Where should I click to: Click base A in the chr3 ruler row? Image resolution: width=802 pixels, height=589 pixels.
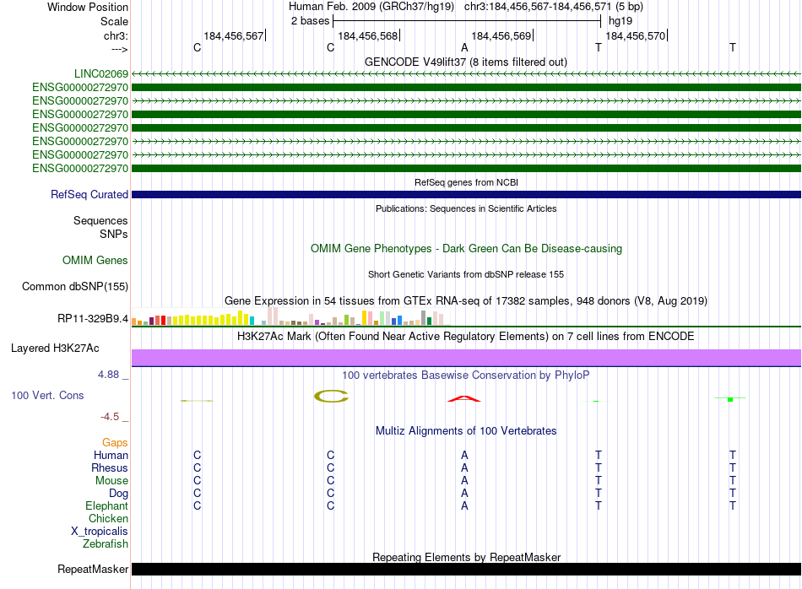[x=464, y=48]
